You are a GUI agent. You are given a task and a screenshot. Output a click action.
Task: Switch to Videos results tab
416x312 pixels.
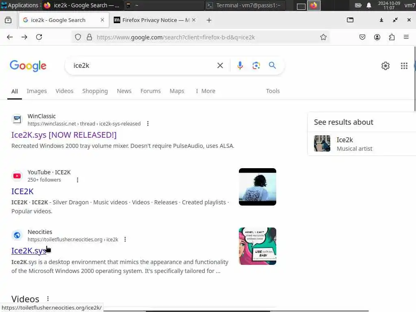click(65, 91)
